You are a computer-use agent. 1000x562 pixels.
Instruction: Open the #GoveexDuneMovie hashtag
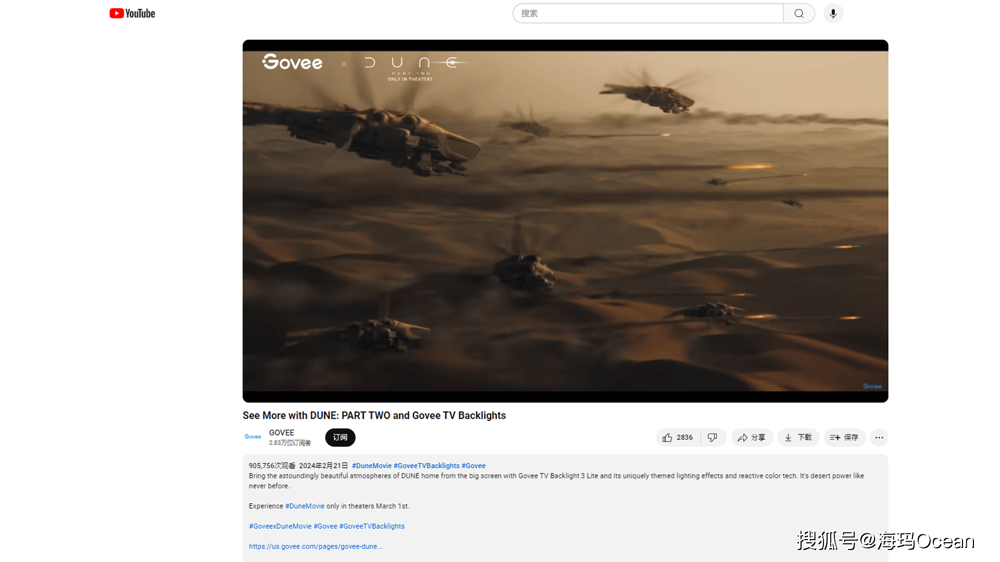pos(280,527)
